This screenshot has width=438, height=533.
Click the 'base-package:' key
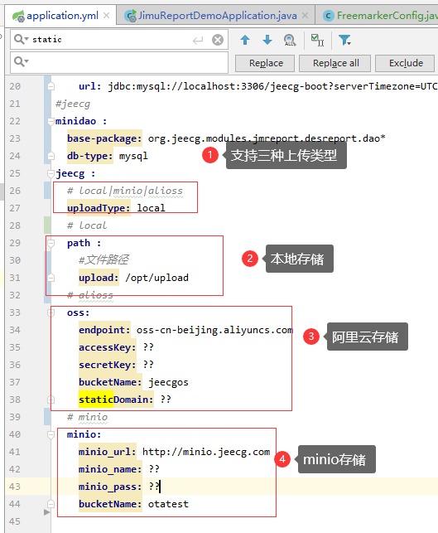click(x=104, y=138)
